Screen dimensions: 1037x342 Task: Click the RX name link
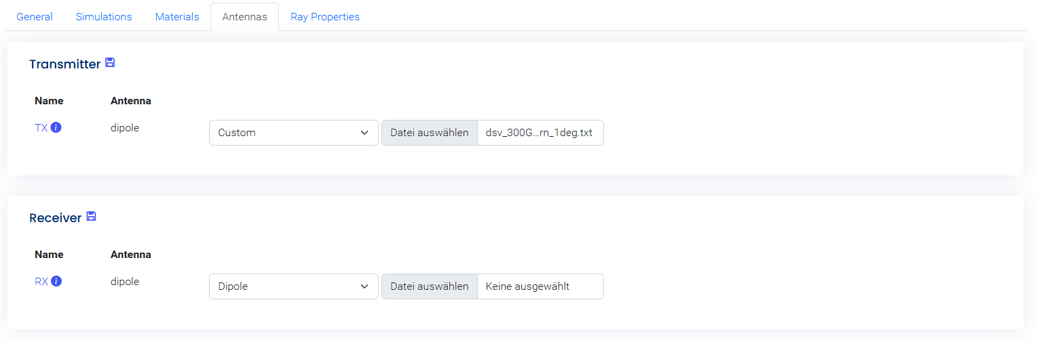coord(41,281)
